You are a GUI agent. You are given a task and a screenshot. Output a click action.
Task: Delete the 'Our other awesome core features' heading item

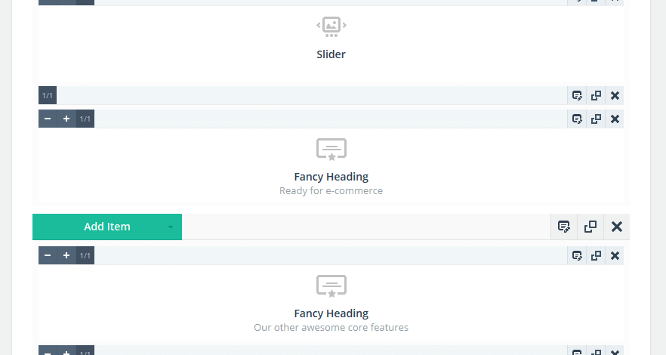pyautogui.click(x=615, y=255)
